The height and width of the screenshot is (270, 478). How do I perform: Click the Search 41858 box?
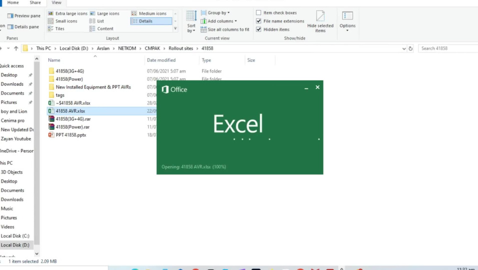[447, 48]
